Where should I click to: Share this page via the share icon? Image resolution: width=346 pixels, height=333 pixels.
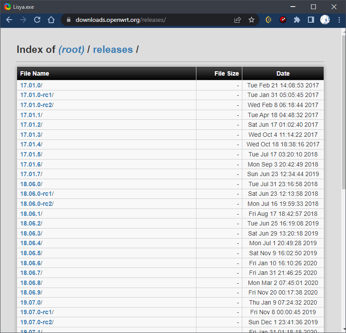(238, 20)
